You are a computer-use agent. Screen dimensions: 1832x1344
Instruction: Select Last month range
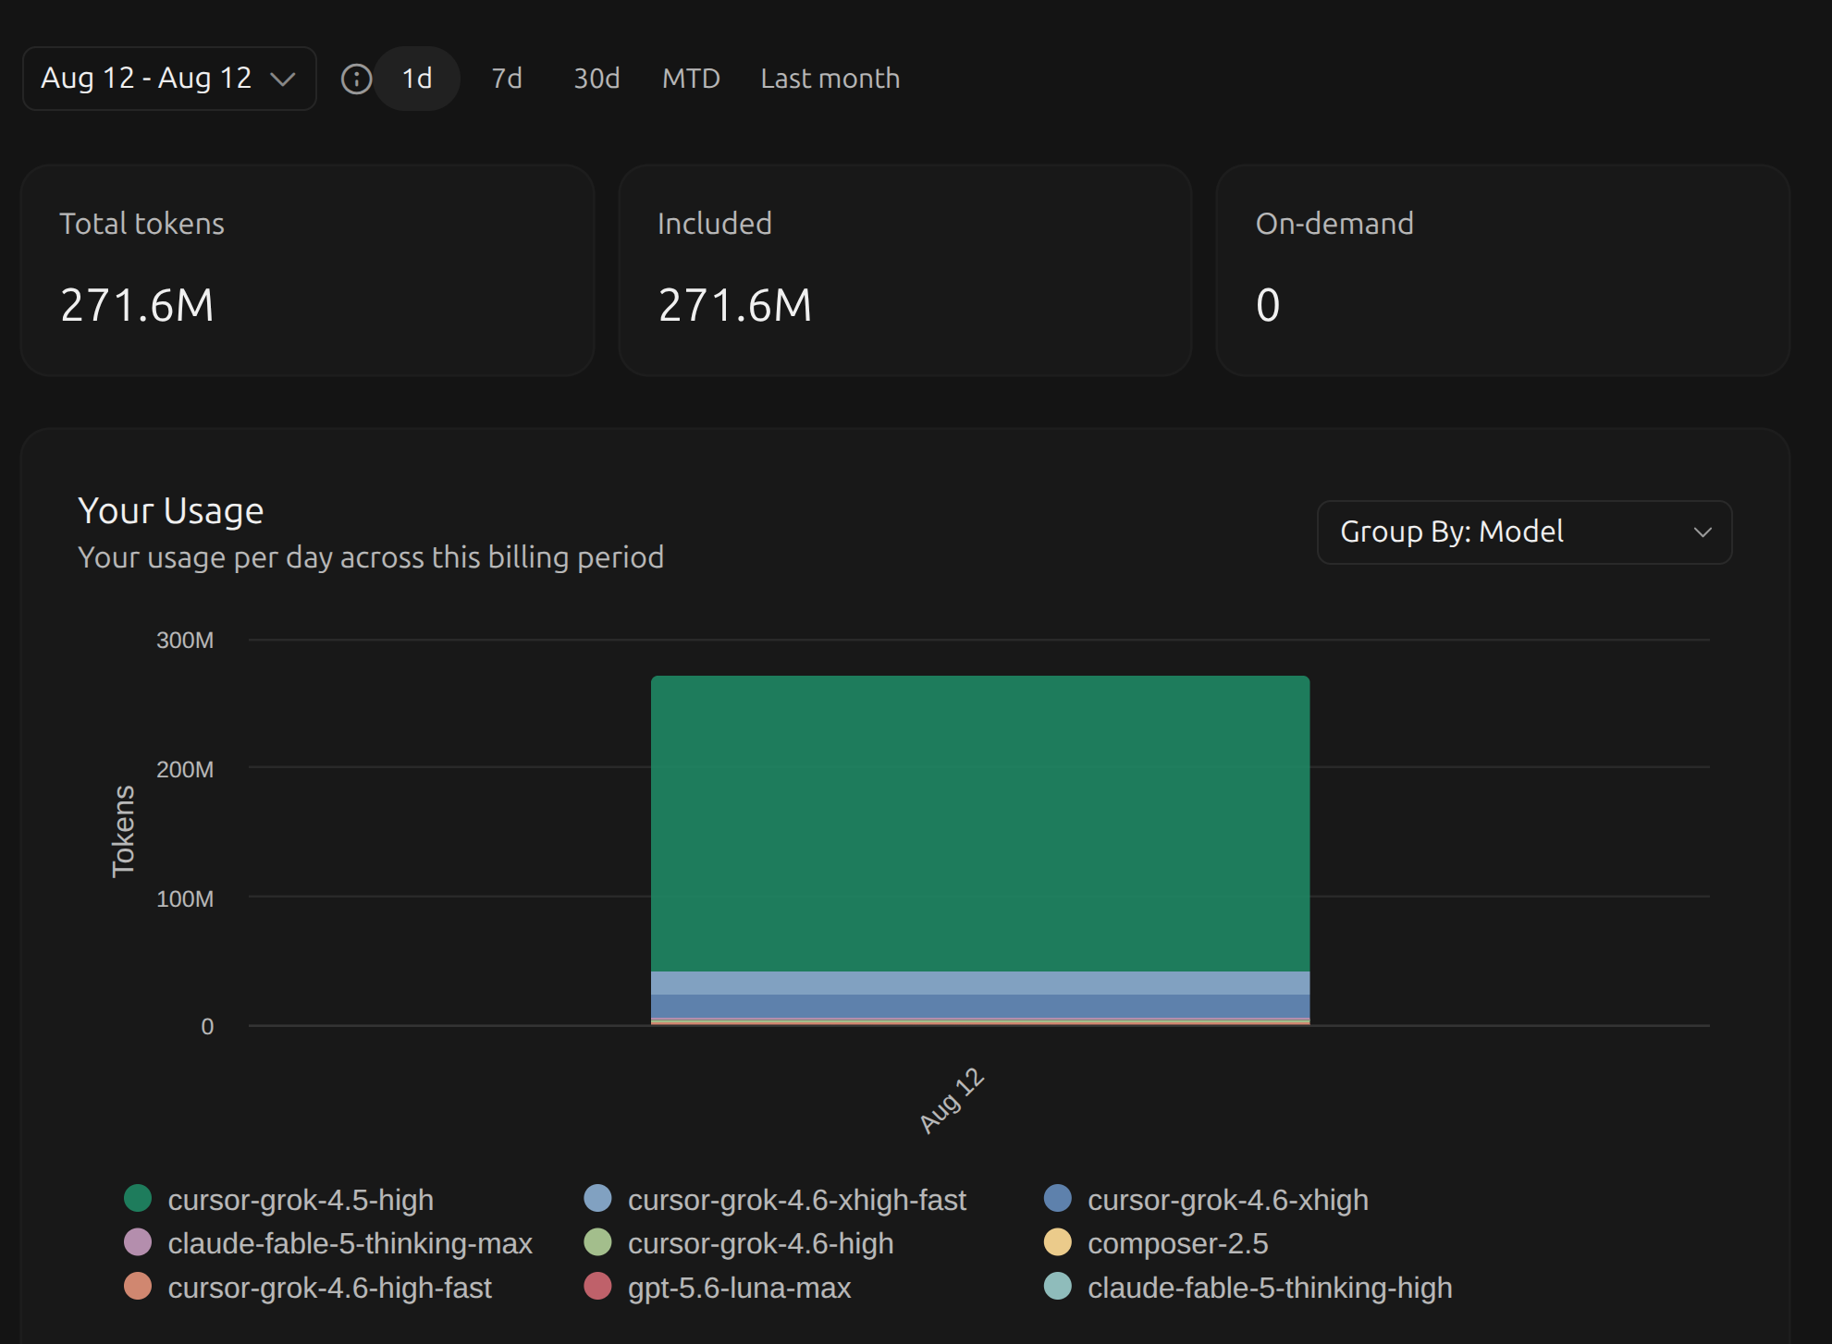point(830,79)
